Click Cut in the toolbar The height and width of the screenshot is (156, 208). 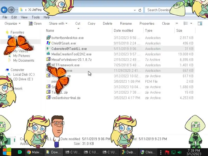(78, 23)
